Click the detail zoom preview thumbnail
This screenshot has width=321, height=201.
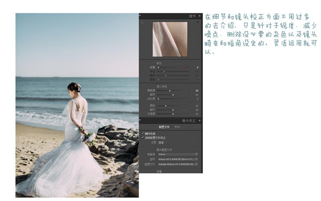(170, 39)
